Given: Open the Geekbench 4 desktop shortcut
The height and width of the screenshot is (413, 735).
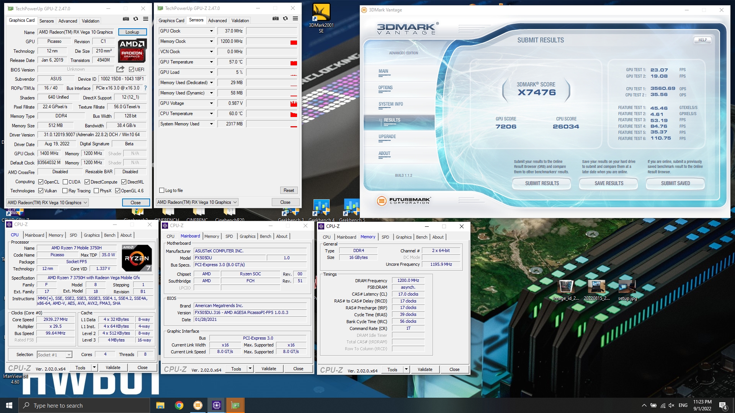Looking at the screenshot, I should 321,210.
